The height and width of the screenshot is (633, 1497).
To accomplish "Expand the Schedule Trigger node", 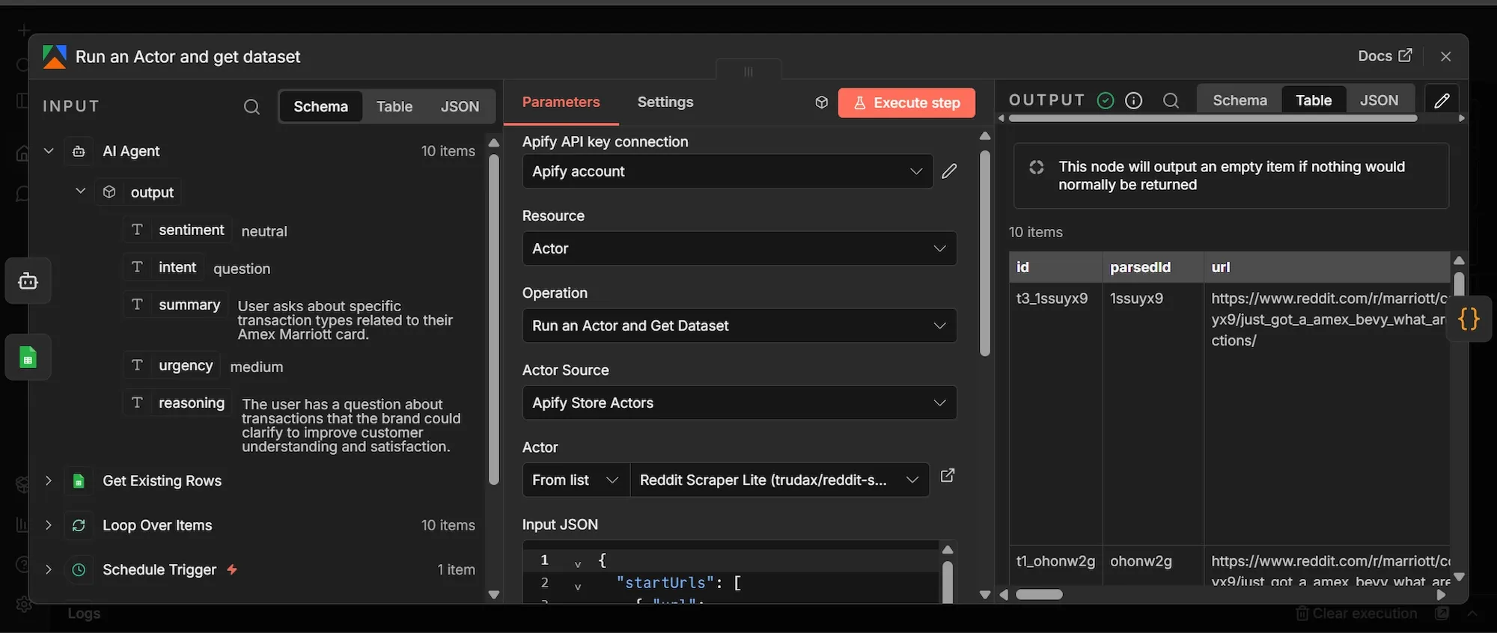I will (49, 569).
